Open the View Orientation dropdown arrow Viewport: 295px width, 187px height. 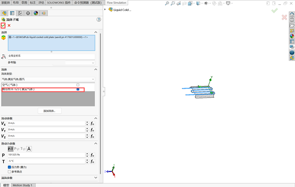click(194, 4)
